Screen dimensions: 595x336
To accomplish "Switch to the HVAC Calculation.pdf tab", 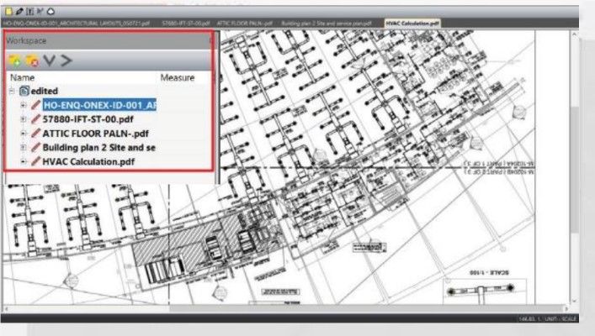I will (412, 23).
